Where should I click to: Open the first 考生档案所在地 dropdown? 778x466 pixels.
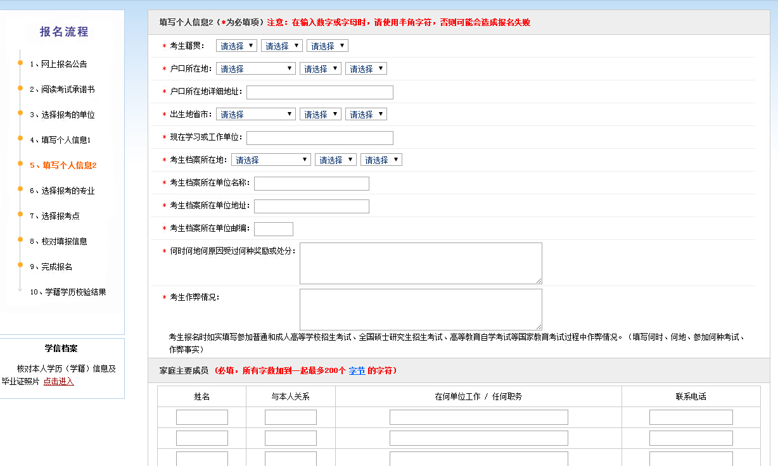tap(271, 160)
